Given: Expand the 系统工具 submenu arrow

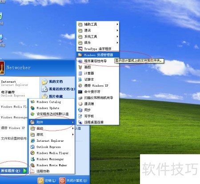Looking at the screenshot, I should (x=117, y=36).
